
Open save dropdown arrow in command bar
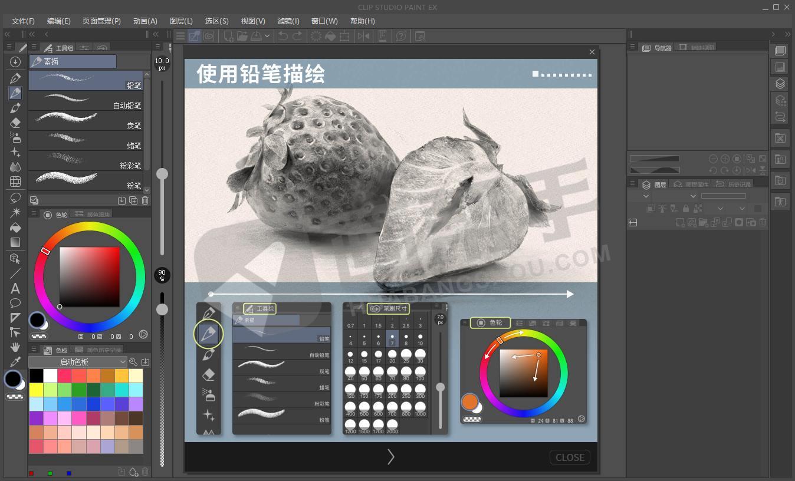pyautogui.click(x=267, y=36)
